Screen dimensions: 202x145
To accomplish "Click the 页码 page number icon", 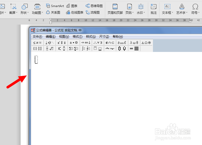I will (129, 7).
